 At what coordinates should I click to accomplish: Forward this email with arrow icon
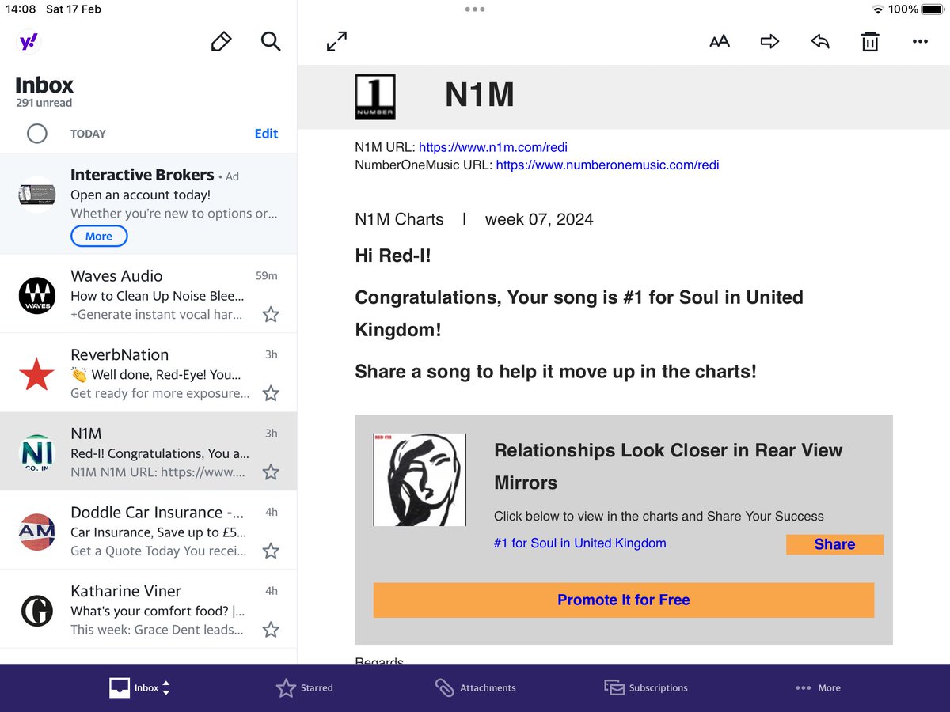[769, 42]
